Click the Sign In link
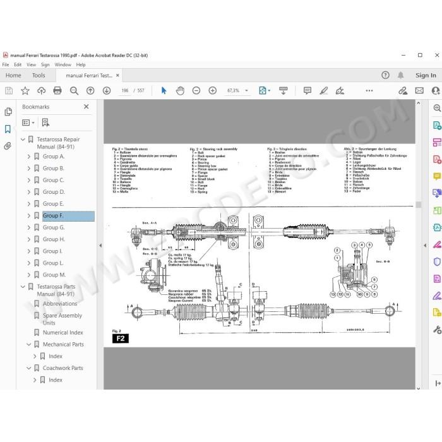 coord(426,75)
